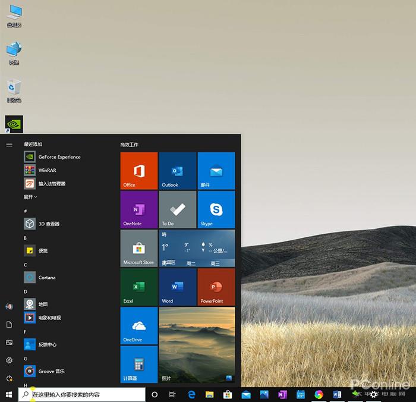Launch the Excel tile
The width and height of the screenshot is (416, 402).
tap(139, 287)
